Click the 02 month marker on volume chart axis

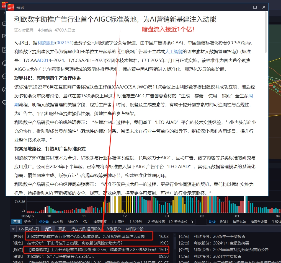coord(202,216)
